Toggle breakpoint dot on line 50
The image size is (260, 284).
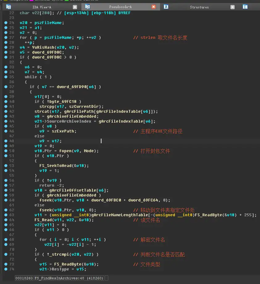(6, 151)
